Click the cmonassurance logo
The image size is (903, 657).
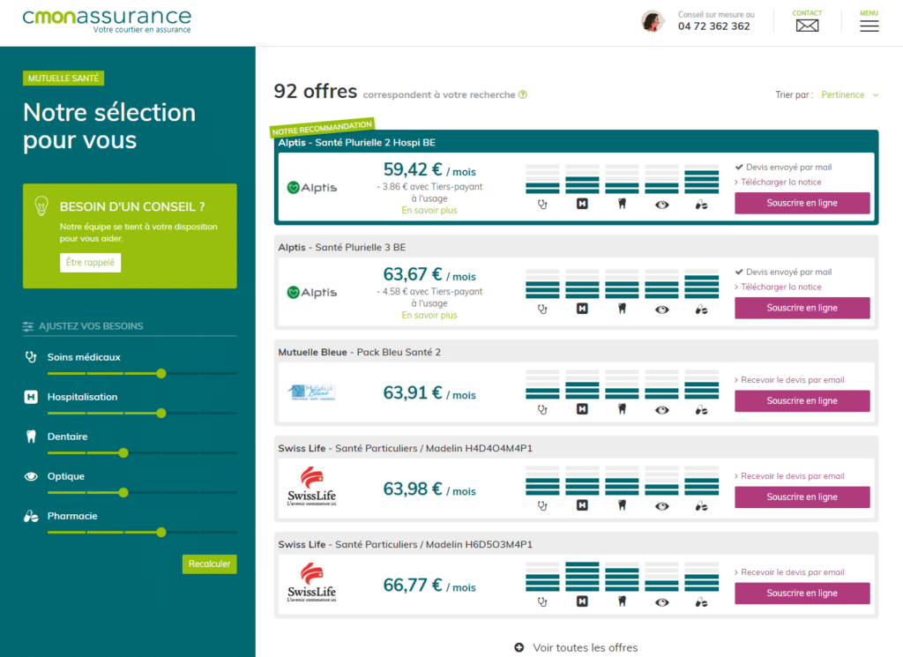click(x=107, y=21)
